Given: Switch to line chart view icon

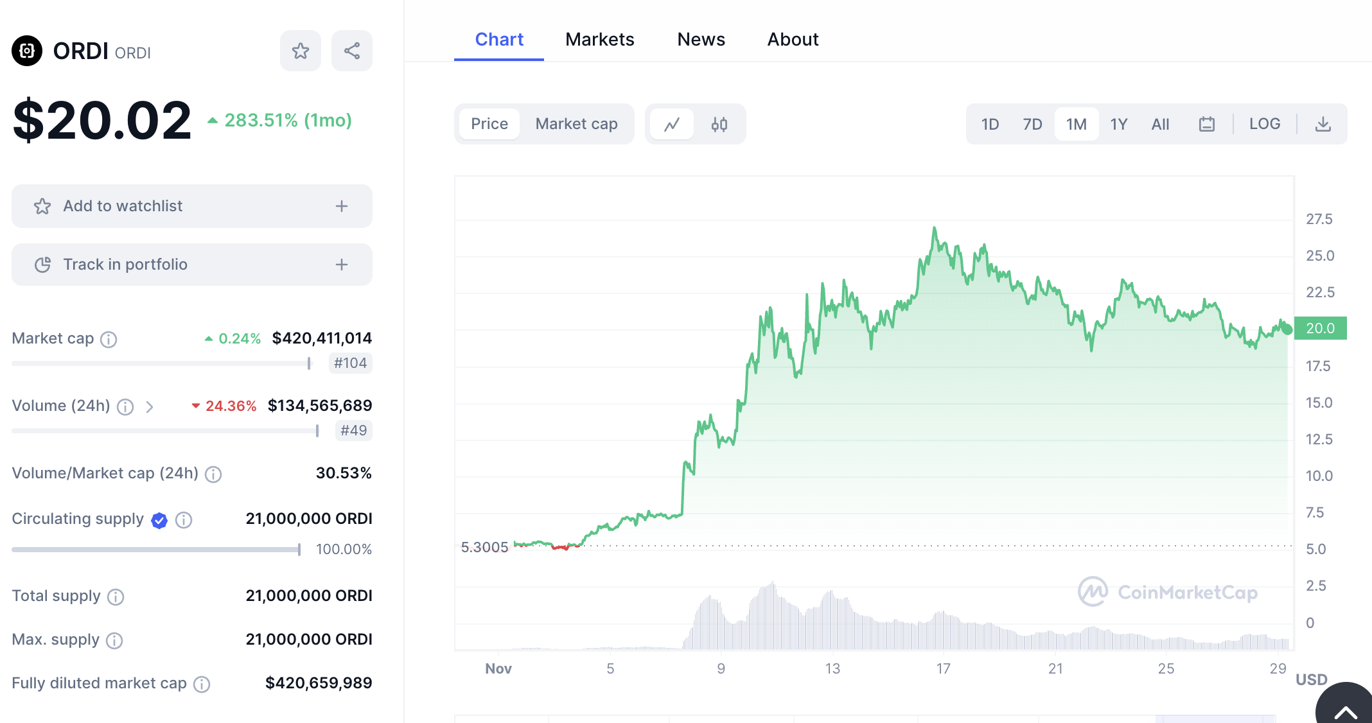Looking at the screenshot, I should click(672, 124).
